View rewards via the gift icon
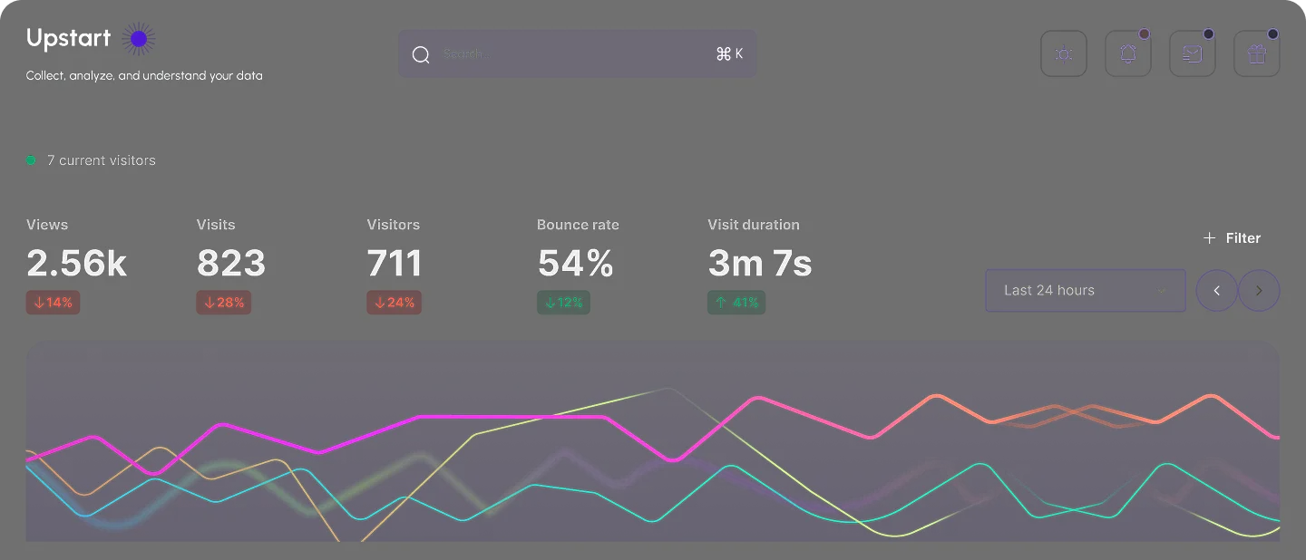Image resolution: width=1306 pixels, height=560 pixels. click(x=1256, y=53)
